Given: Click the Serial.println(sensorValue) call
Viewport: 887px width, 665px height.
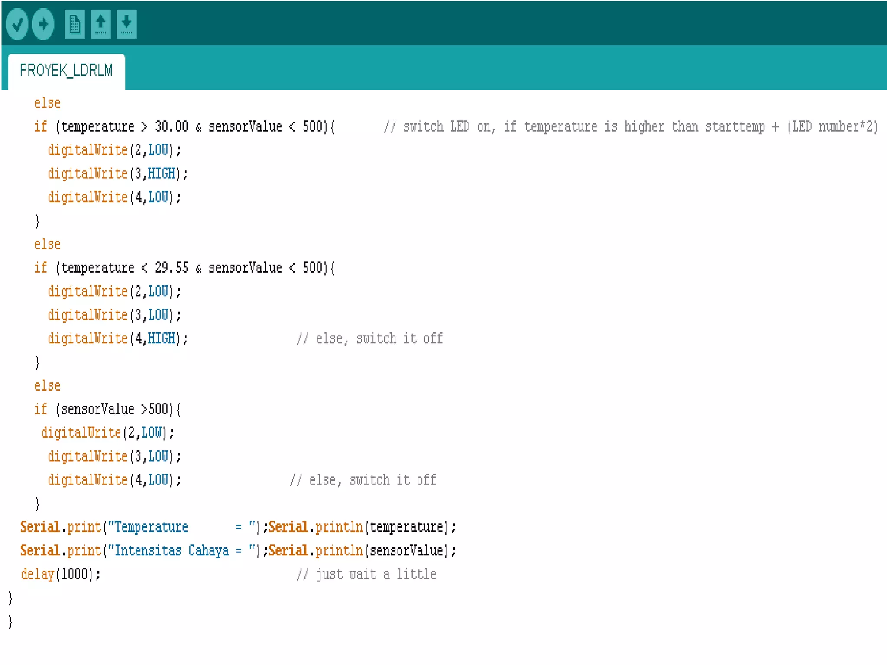Looking at the screenshot, I should point(362,551).
